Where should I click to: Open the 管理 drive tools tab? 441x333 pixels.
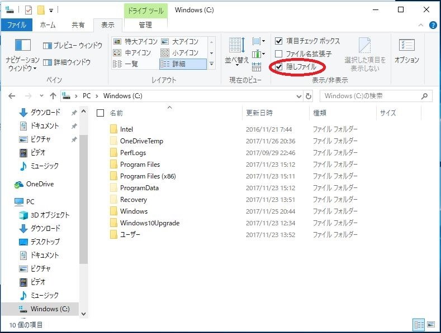click(x=145, y=25)
